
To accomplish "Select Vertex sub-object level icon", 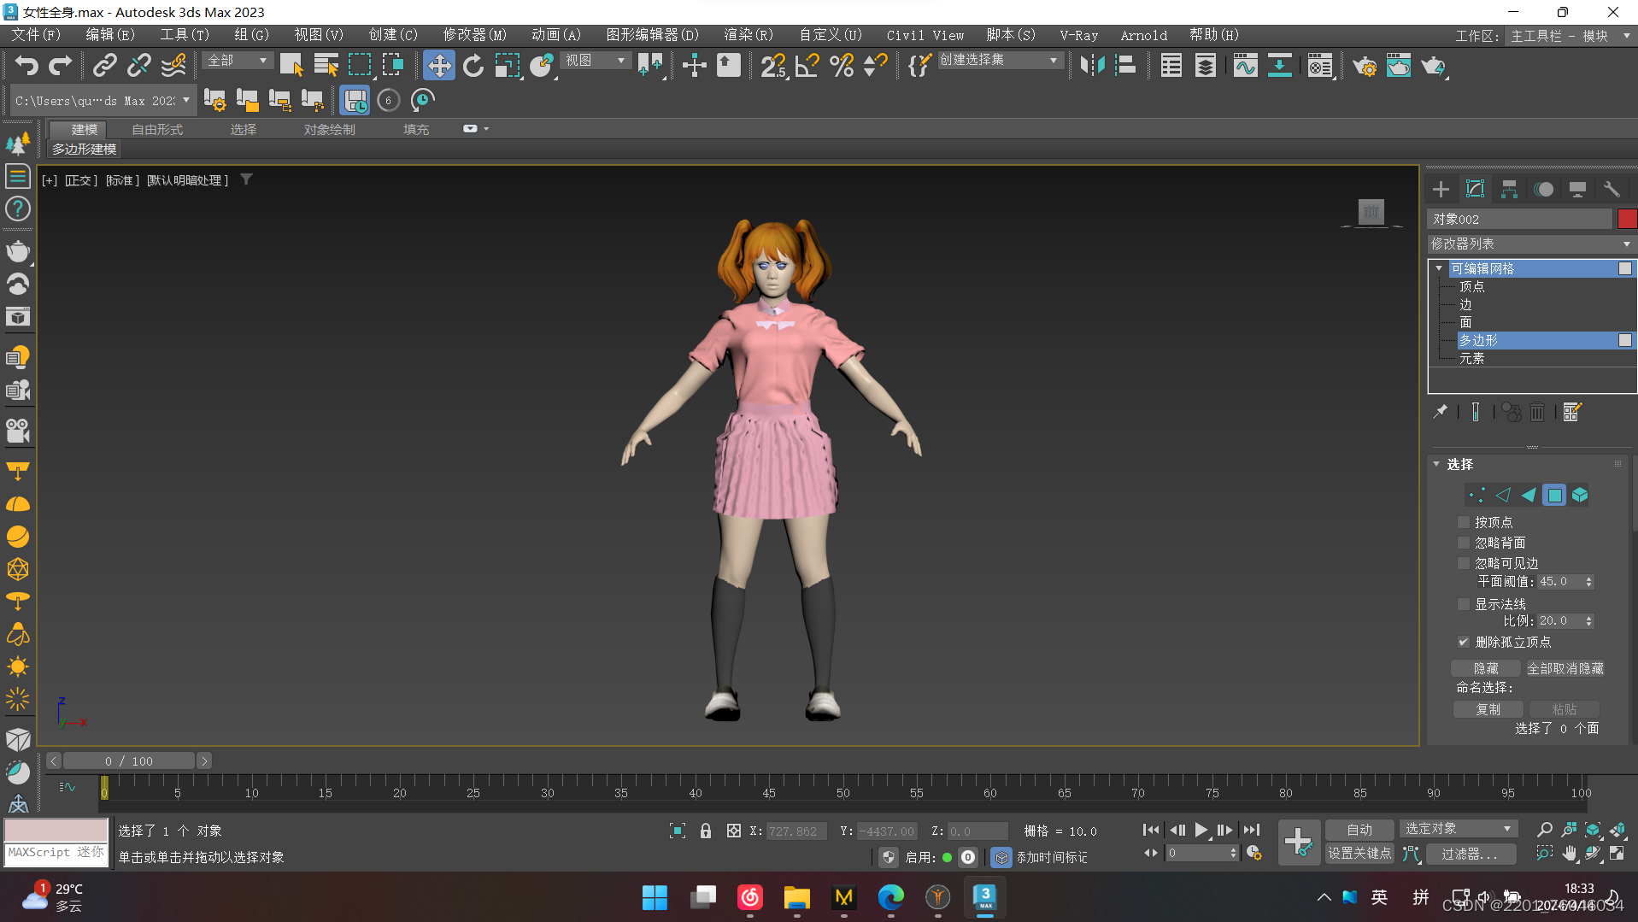I will pos(1476,496).
